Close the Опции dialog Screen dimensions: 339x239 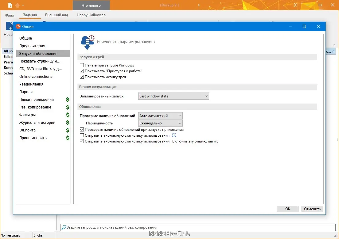(x=318, y=26)
